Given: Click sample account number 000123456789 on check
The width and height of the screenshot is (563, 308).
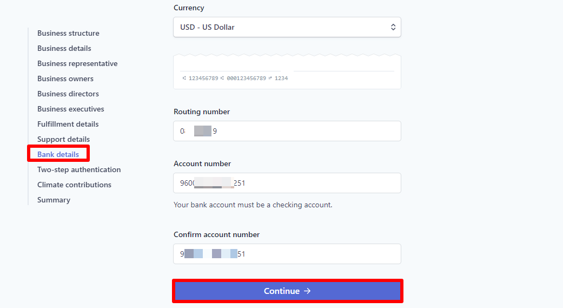Looking at the screenshot, I should point(246,78).
